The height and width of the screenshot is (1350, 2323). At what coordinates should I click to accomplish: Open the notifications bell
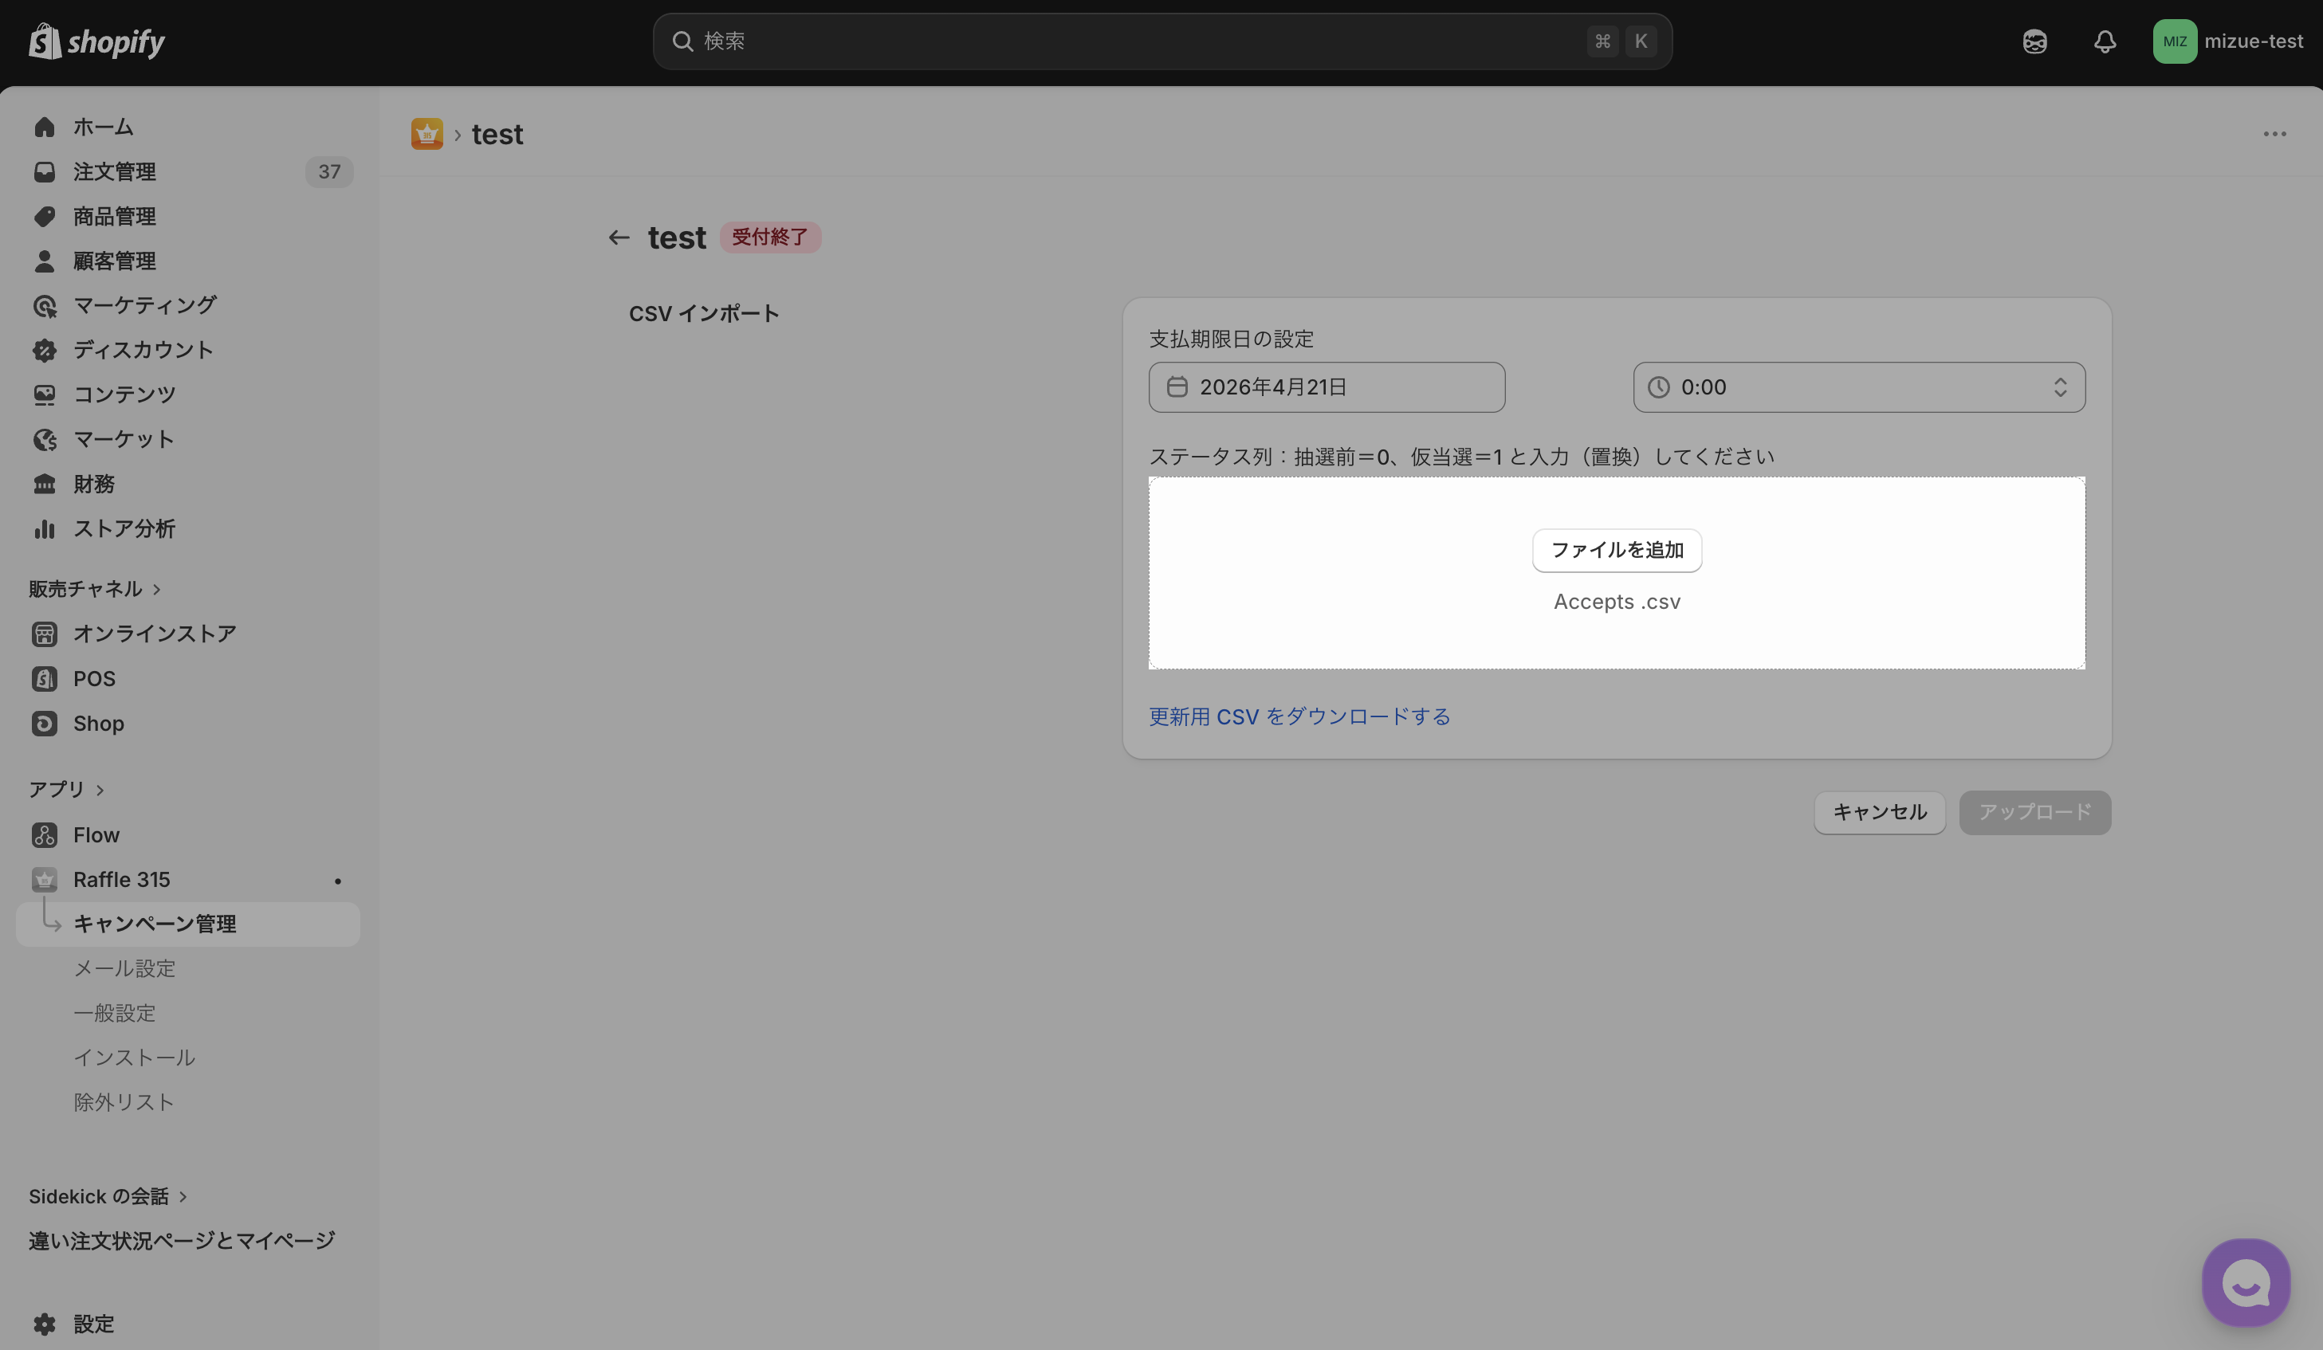(x=2105, y=41)
